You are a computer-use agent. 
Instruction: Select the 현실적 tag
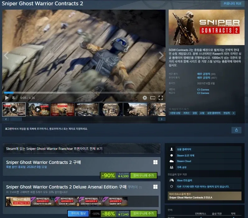227,113
